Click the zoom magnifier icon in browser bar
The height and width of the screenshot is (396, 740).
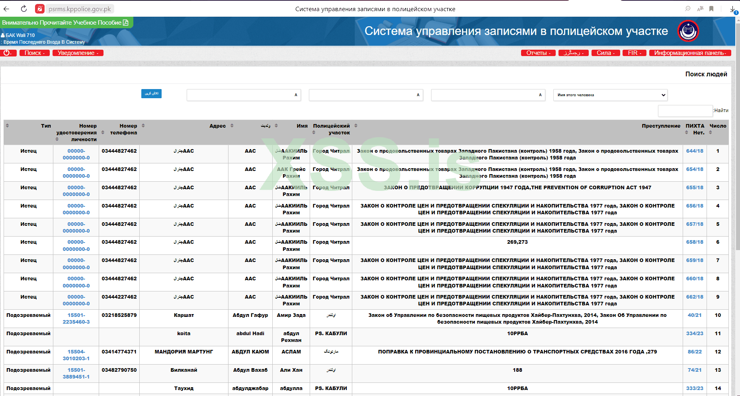point(688,9)
